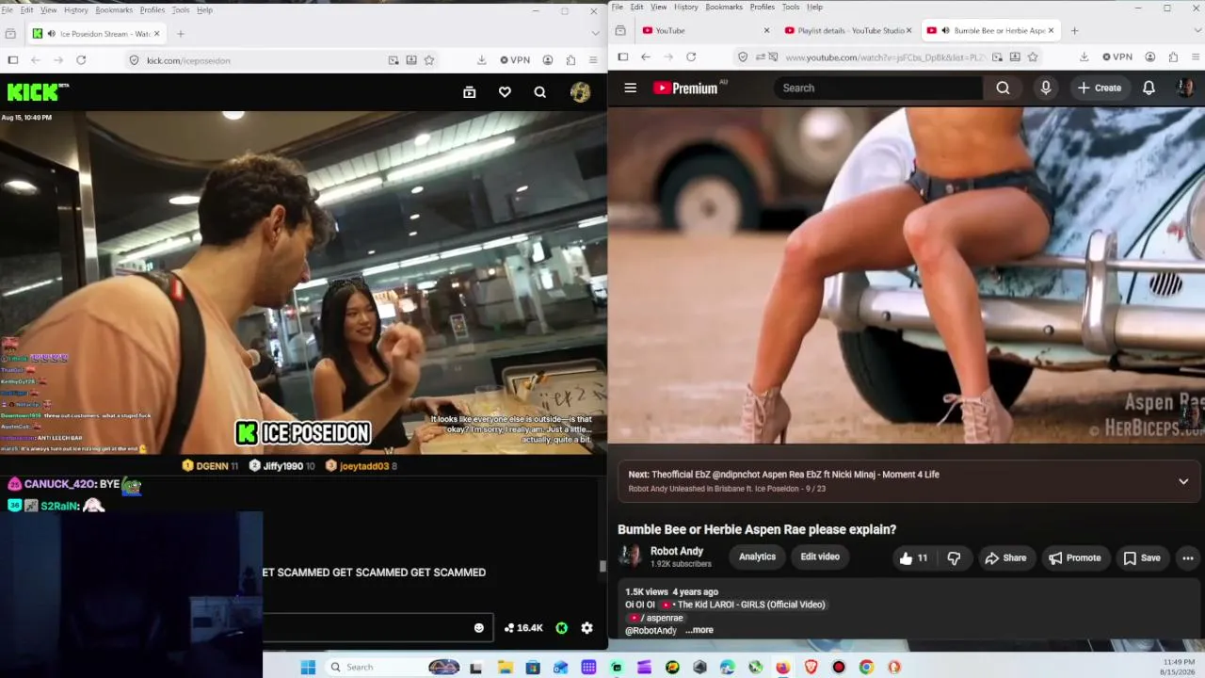
Task: Open Analytics for the video
Action: coord(757,557)
